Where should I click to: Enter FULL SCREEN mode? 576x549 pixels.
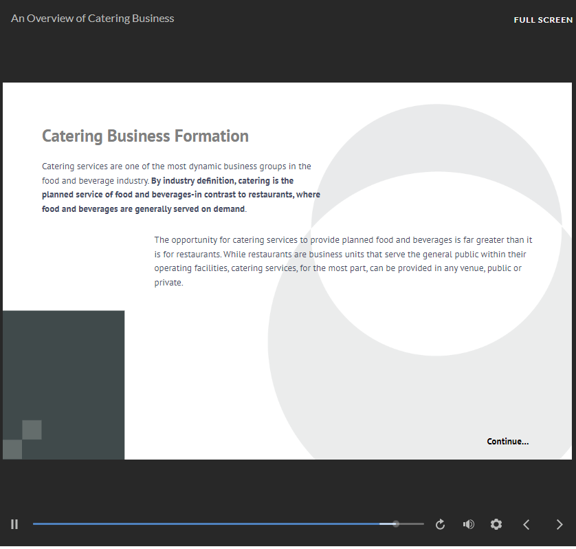pyautogui.click(x=542, y=20)
